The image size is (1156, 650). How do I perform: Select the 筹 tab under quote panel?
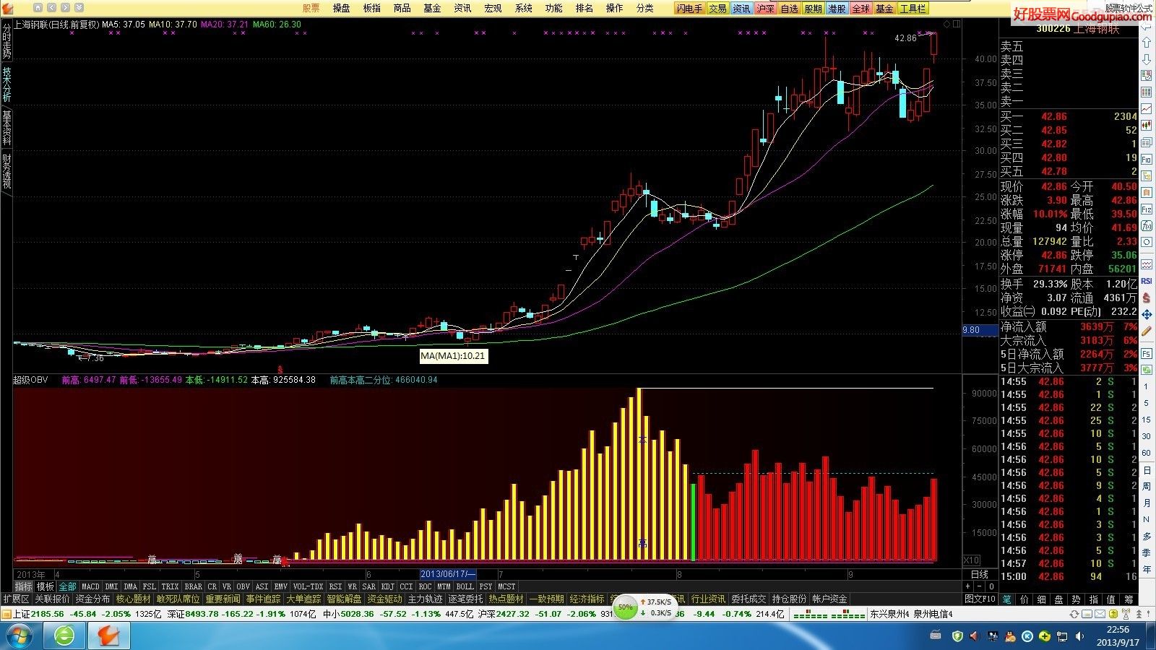coord(1128,599)
